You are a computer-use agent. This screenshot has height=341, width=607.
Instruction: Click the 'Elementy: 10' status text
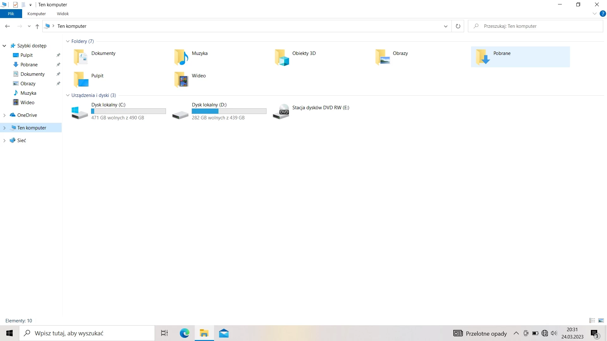[x=19, y=321]
